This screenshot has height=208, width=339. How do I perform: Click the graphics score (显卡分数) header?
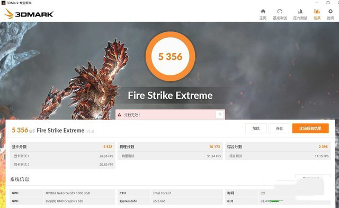(19, 146)
